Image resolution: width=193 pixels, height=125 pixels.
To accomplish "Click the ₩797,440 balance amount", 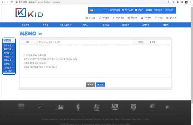I will click(127, 10).
